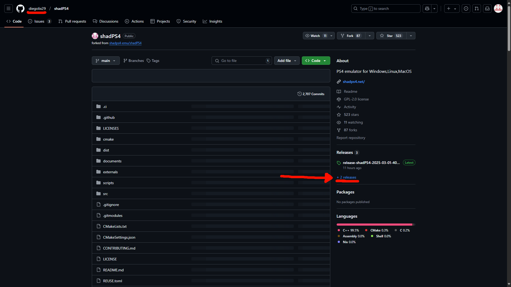The width and height of the screenshot is (511, 287).
Task: Click the license scale icon
Action: click(x=339, y=99)
